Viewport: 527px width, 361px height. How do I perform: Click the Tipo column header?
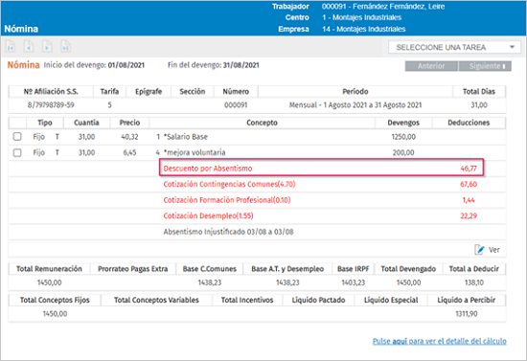45,123
